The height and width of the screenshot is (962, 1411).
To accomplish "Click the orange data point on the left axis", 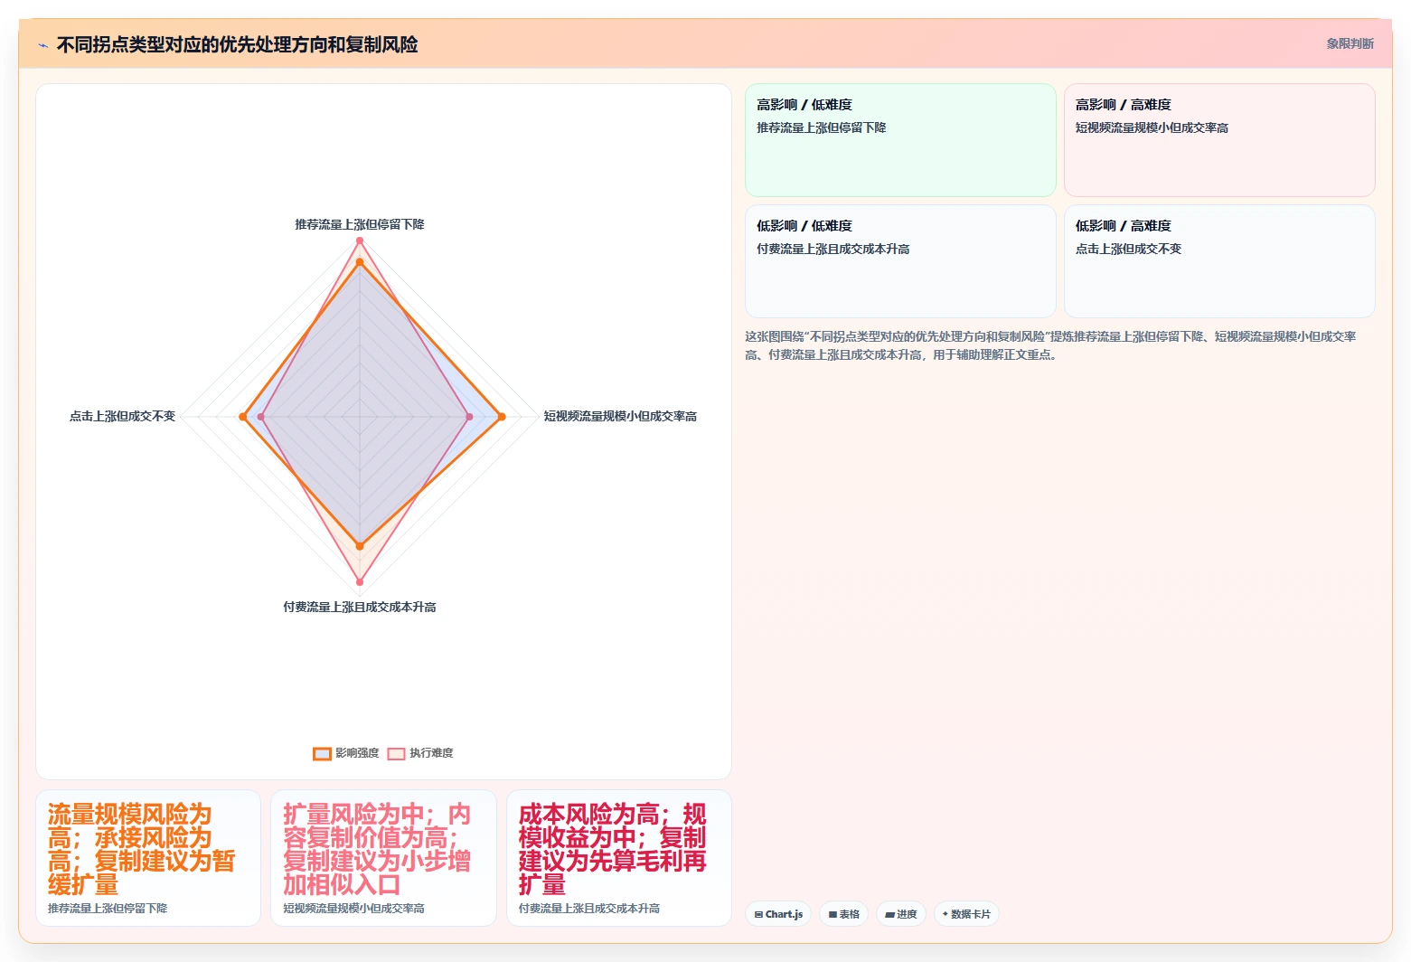I will click(x=242, y=417).
